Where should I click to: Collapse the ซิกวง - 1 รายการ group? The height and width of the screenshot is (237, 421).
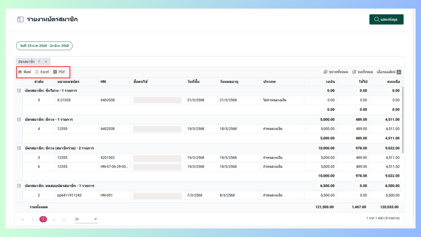19,120
